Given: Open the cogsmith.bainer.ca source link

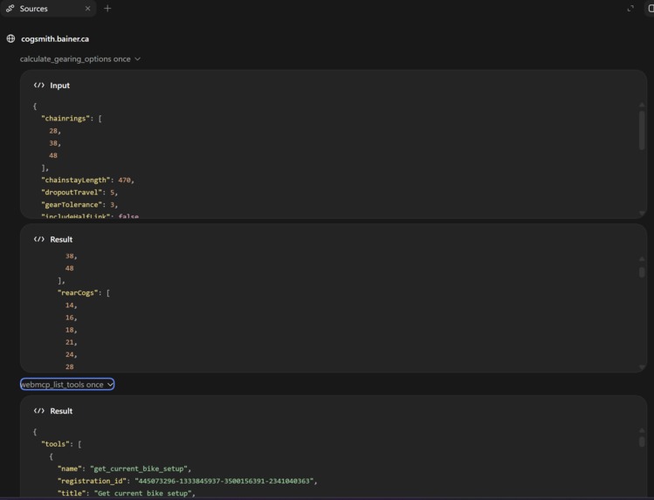Looking at the screenshot, I should (x=55, y=38).
